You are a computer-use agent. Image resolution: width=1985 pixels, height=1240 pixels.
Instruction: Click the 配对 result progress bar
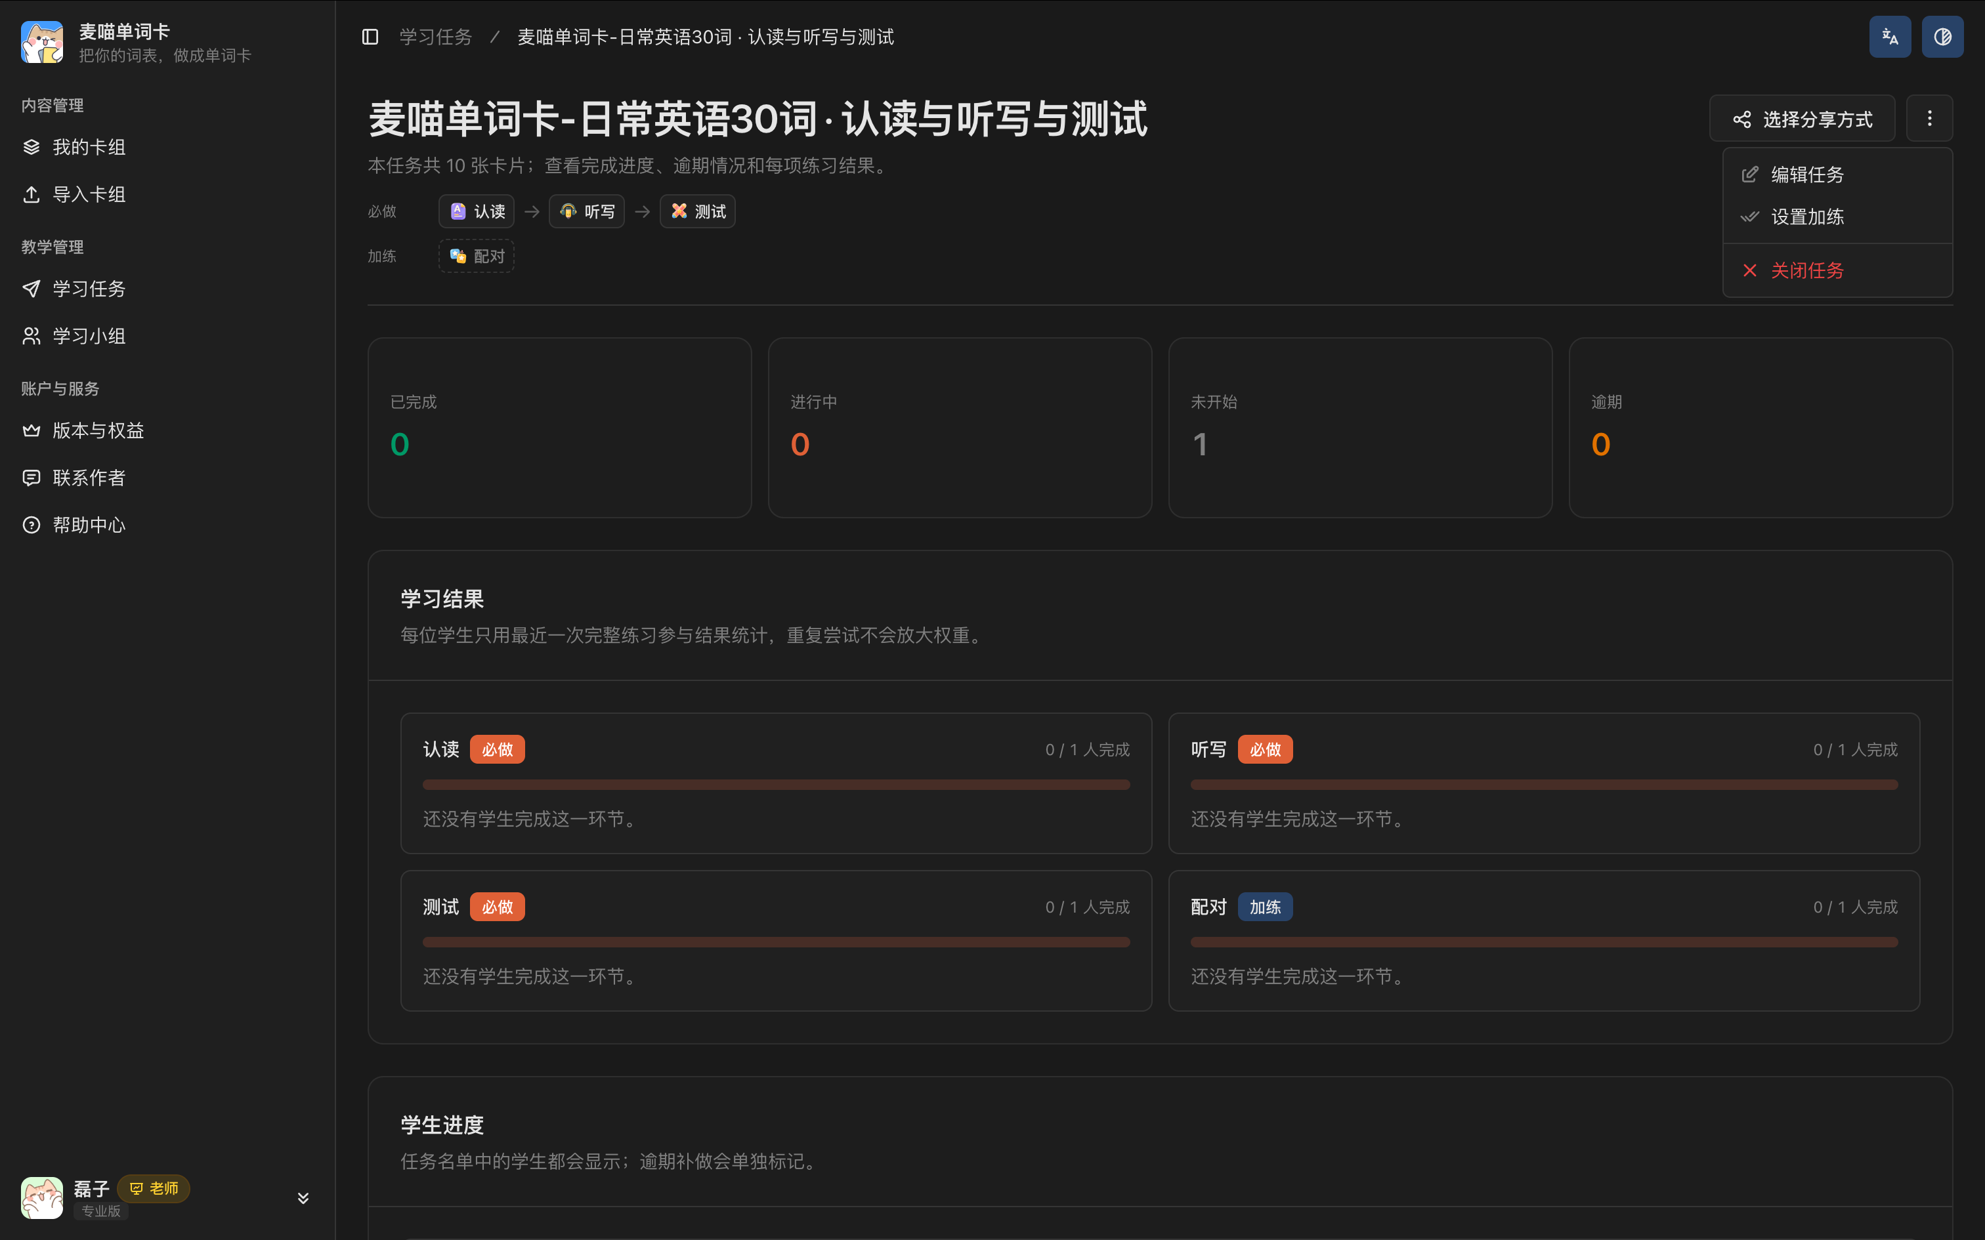(x=1544, y=942)
